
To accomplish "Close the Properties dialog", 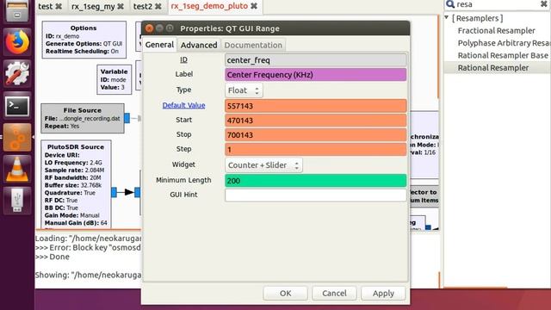I will coord(149,28).
